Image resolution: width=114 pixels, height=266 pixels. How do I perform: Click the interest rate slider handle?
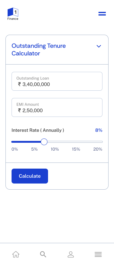coord(44,142)
